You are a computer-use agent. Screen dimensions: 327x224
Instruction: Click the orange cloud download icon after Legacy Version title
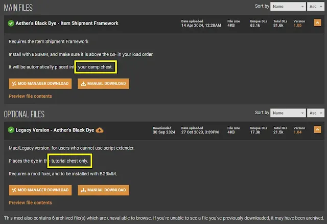coord(100,130)
